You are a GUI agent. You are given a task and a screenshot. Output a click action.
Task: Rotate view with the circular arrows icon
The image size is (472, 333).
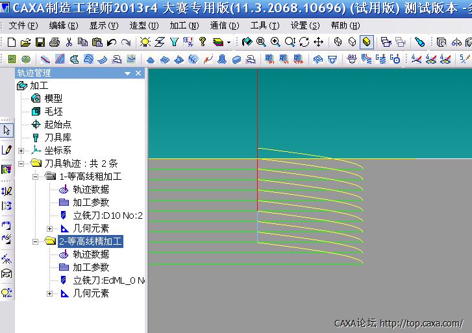point(304,42)
